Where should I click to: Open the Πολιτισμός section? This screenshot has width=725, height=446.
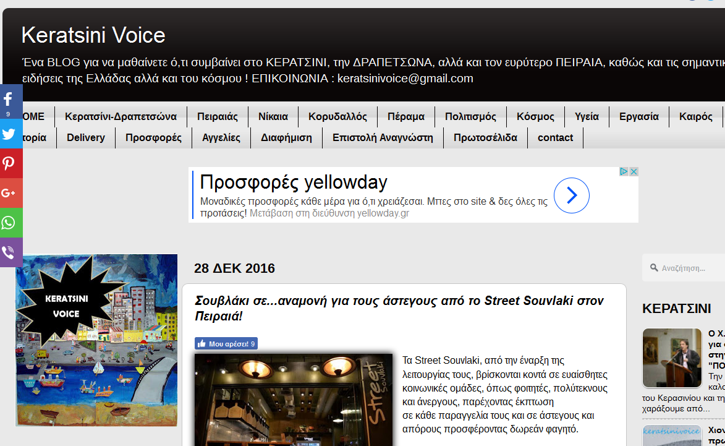coord(470,116)
